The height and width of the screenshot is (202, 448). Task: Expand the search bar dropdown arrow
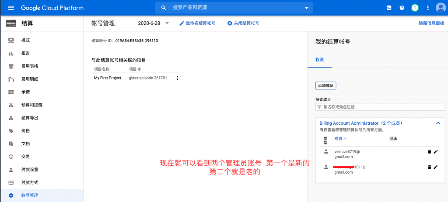[307, 8]
